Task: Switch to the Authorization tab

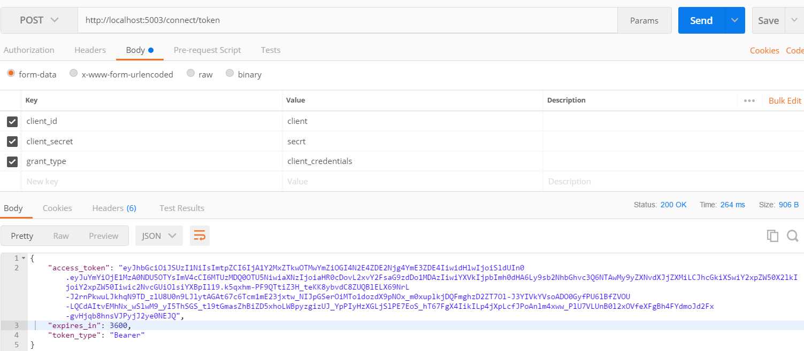Action: coord(29,50)
